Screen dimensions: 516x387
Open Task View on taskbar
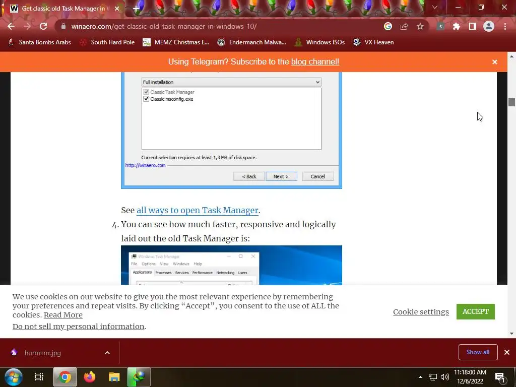pyautogui.click(x=39, y=377)
